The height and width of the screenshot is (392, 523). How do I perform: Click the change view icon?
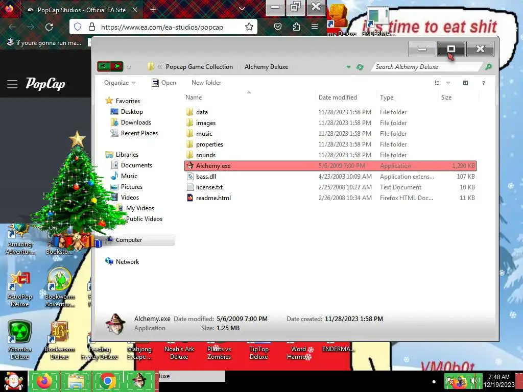(437, 83)
